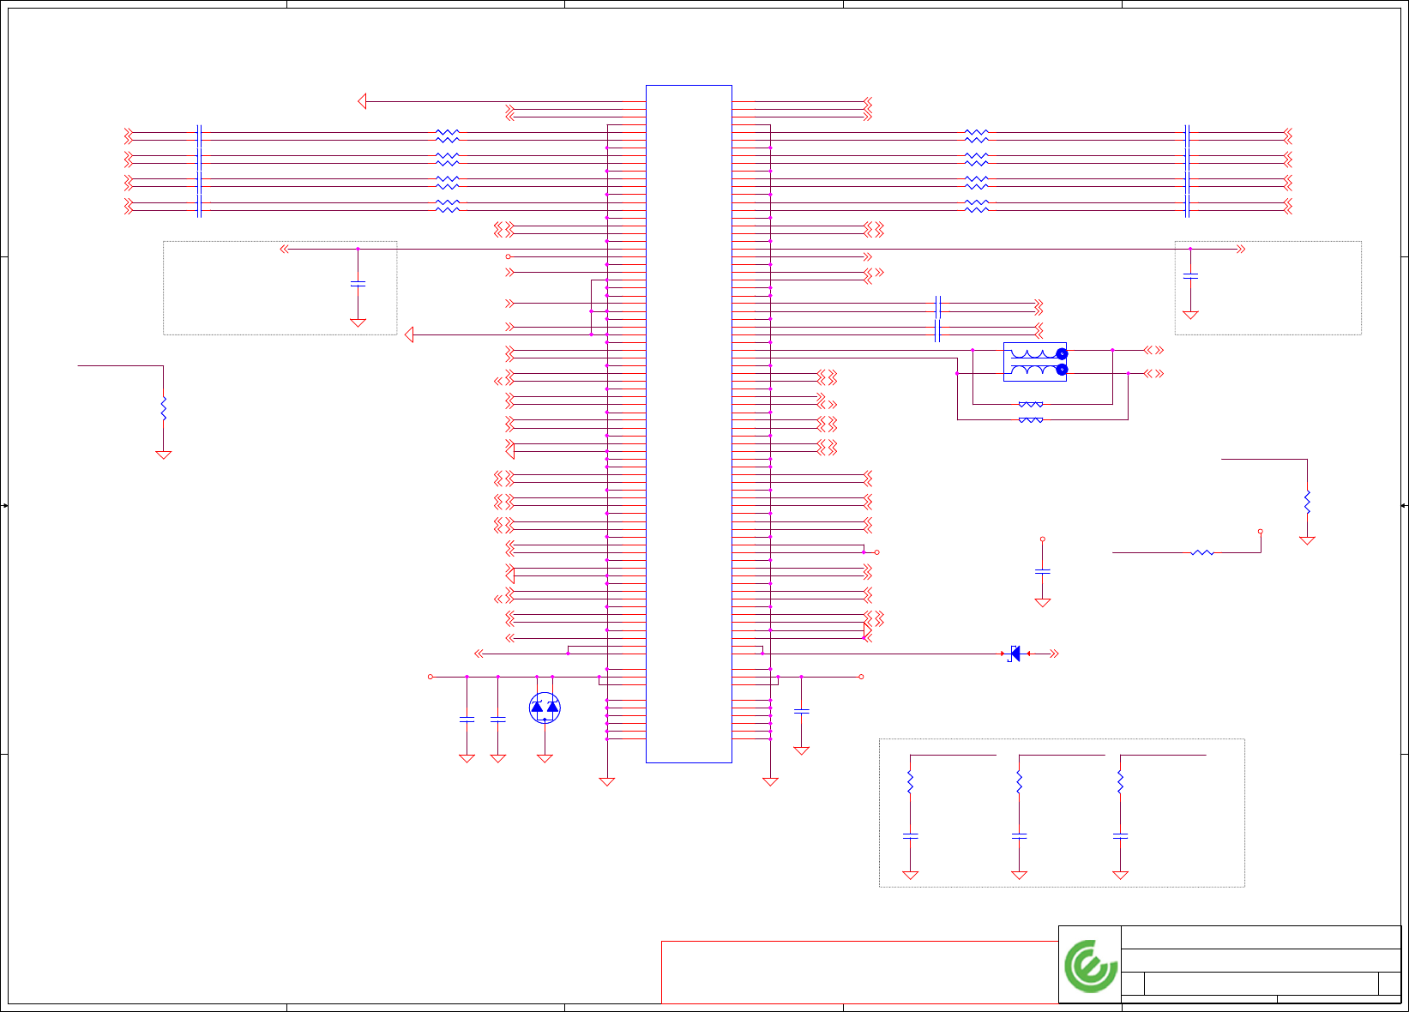Click the empty notes box left of logo
This screenshot has width=1409, height=1012.
pyautogui.click(x=859, y=972)
